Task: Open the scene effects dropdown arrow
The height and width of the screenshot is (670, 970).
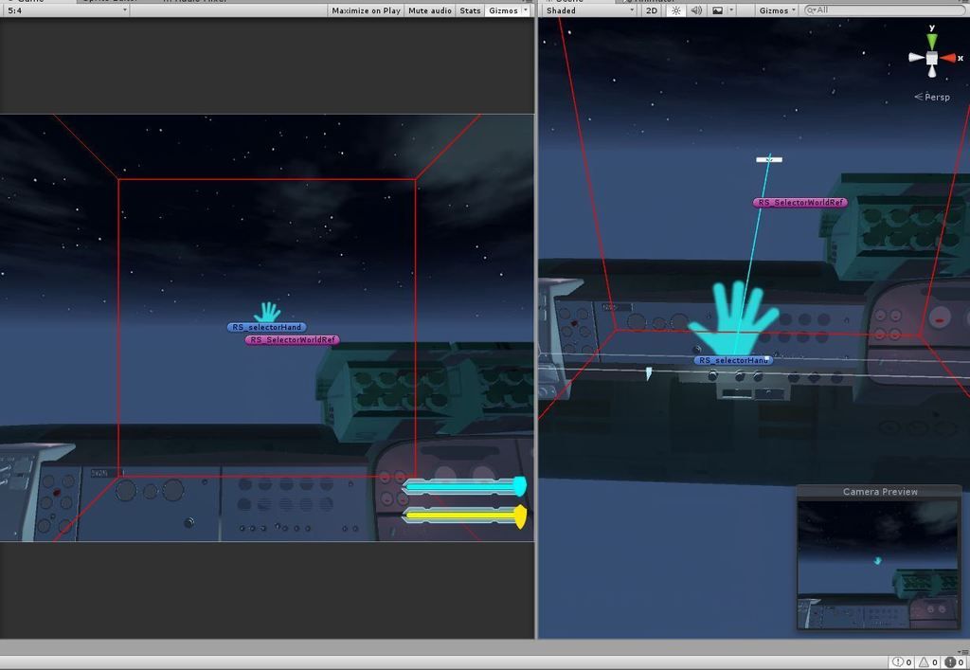Action: 731,10
